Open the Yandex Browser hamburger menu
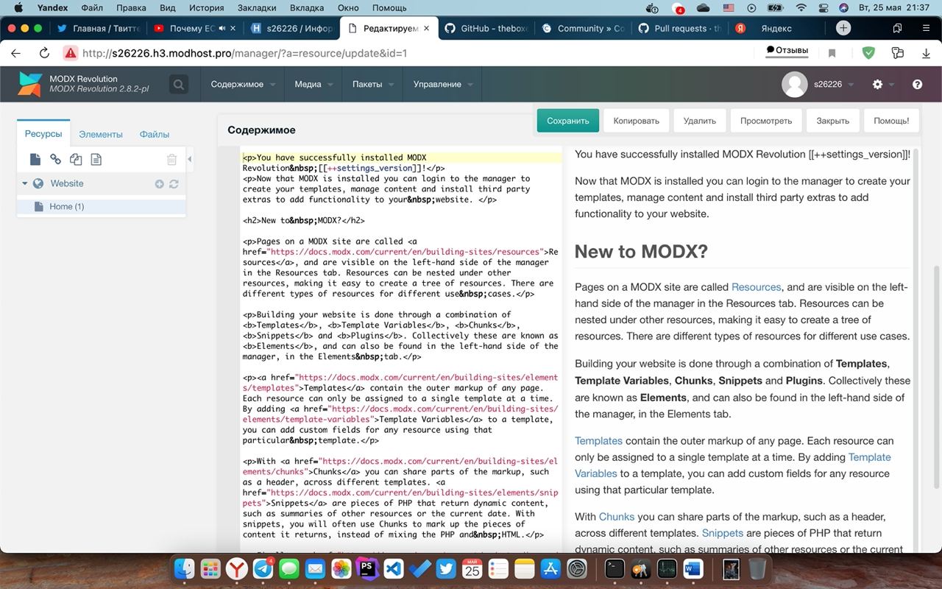942x589 pixels. coord(926,28)
